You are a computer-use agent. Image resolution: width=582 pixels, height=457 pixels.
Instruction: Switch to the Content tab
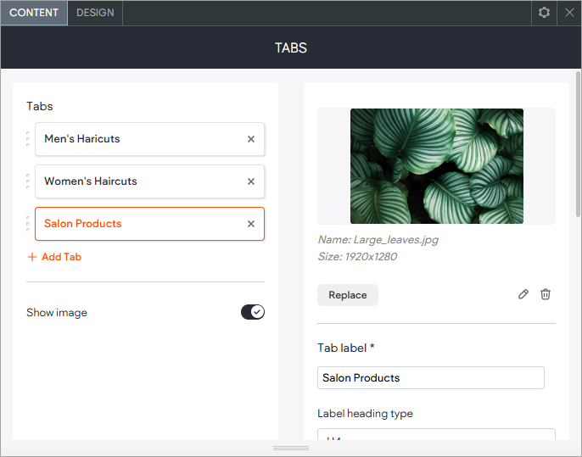click(34, 13)
